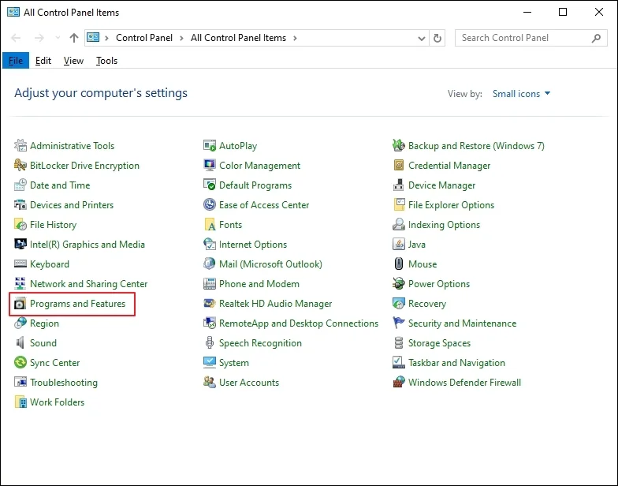Open File Explorer Options link
The height and width of the screenshot is (486, 618).
(451, 205)
